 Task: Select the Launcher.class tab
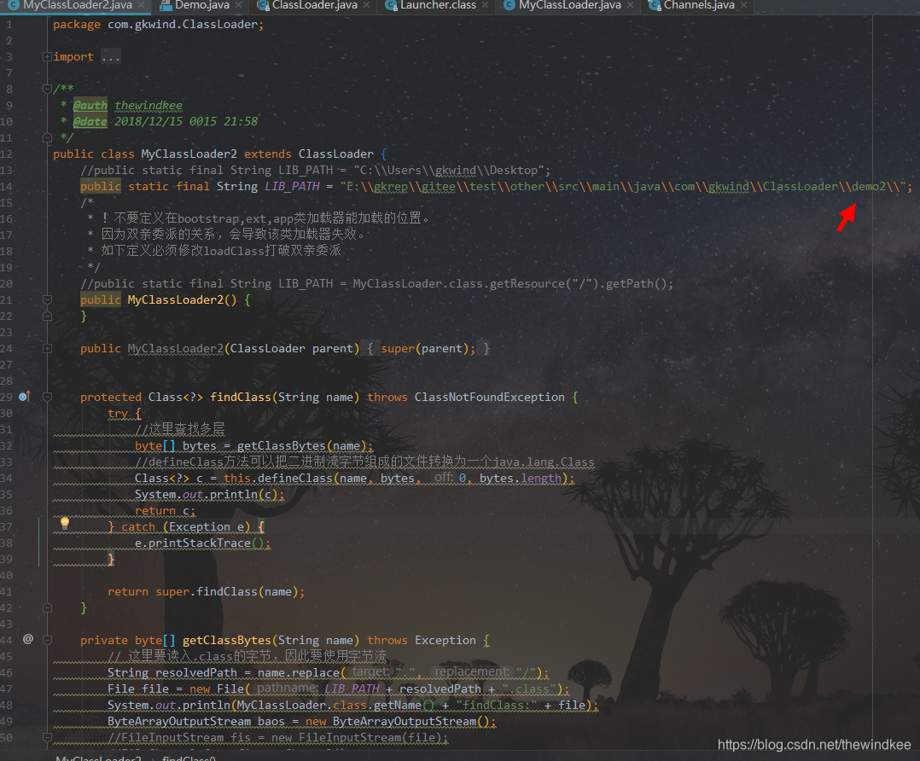pyautogui.click(x=438, y=5)
